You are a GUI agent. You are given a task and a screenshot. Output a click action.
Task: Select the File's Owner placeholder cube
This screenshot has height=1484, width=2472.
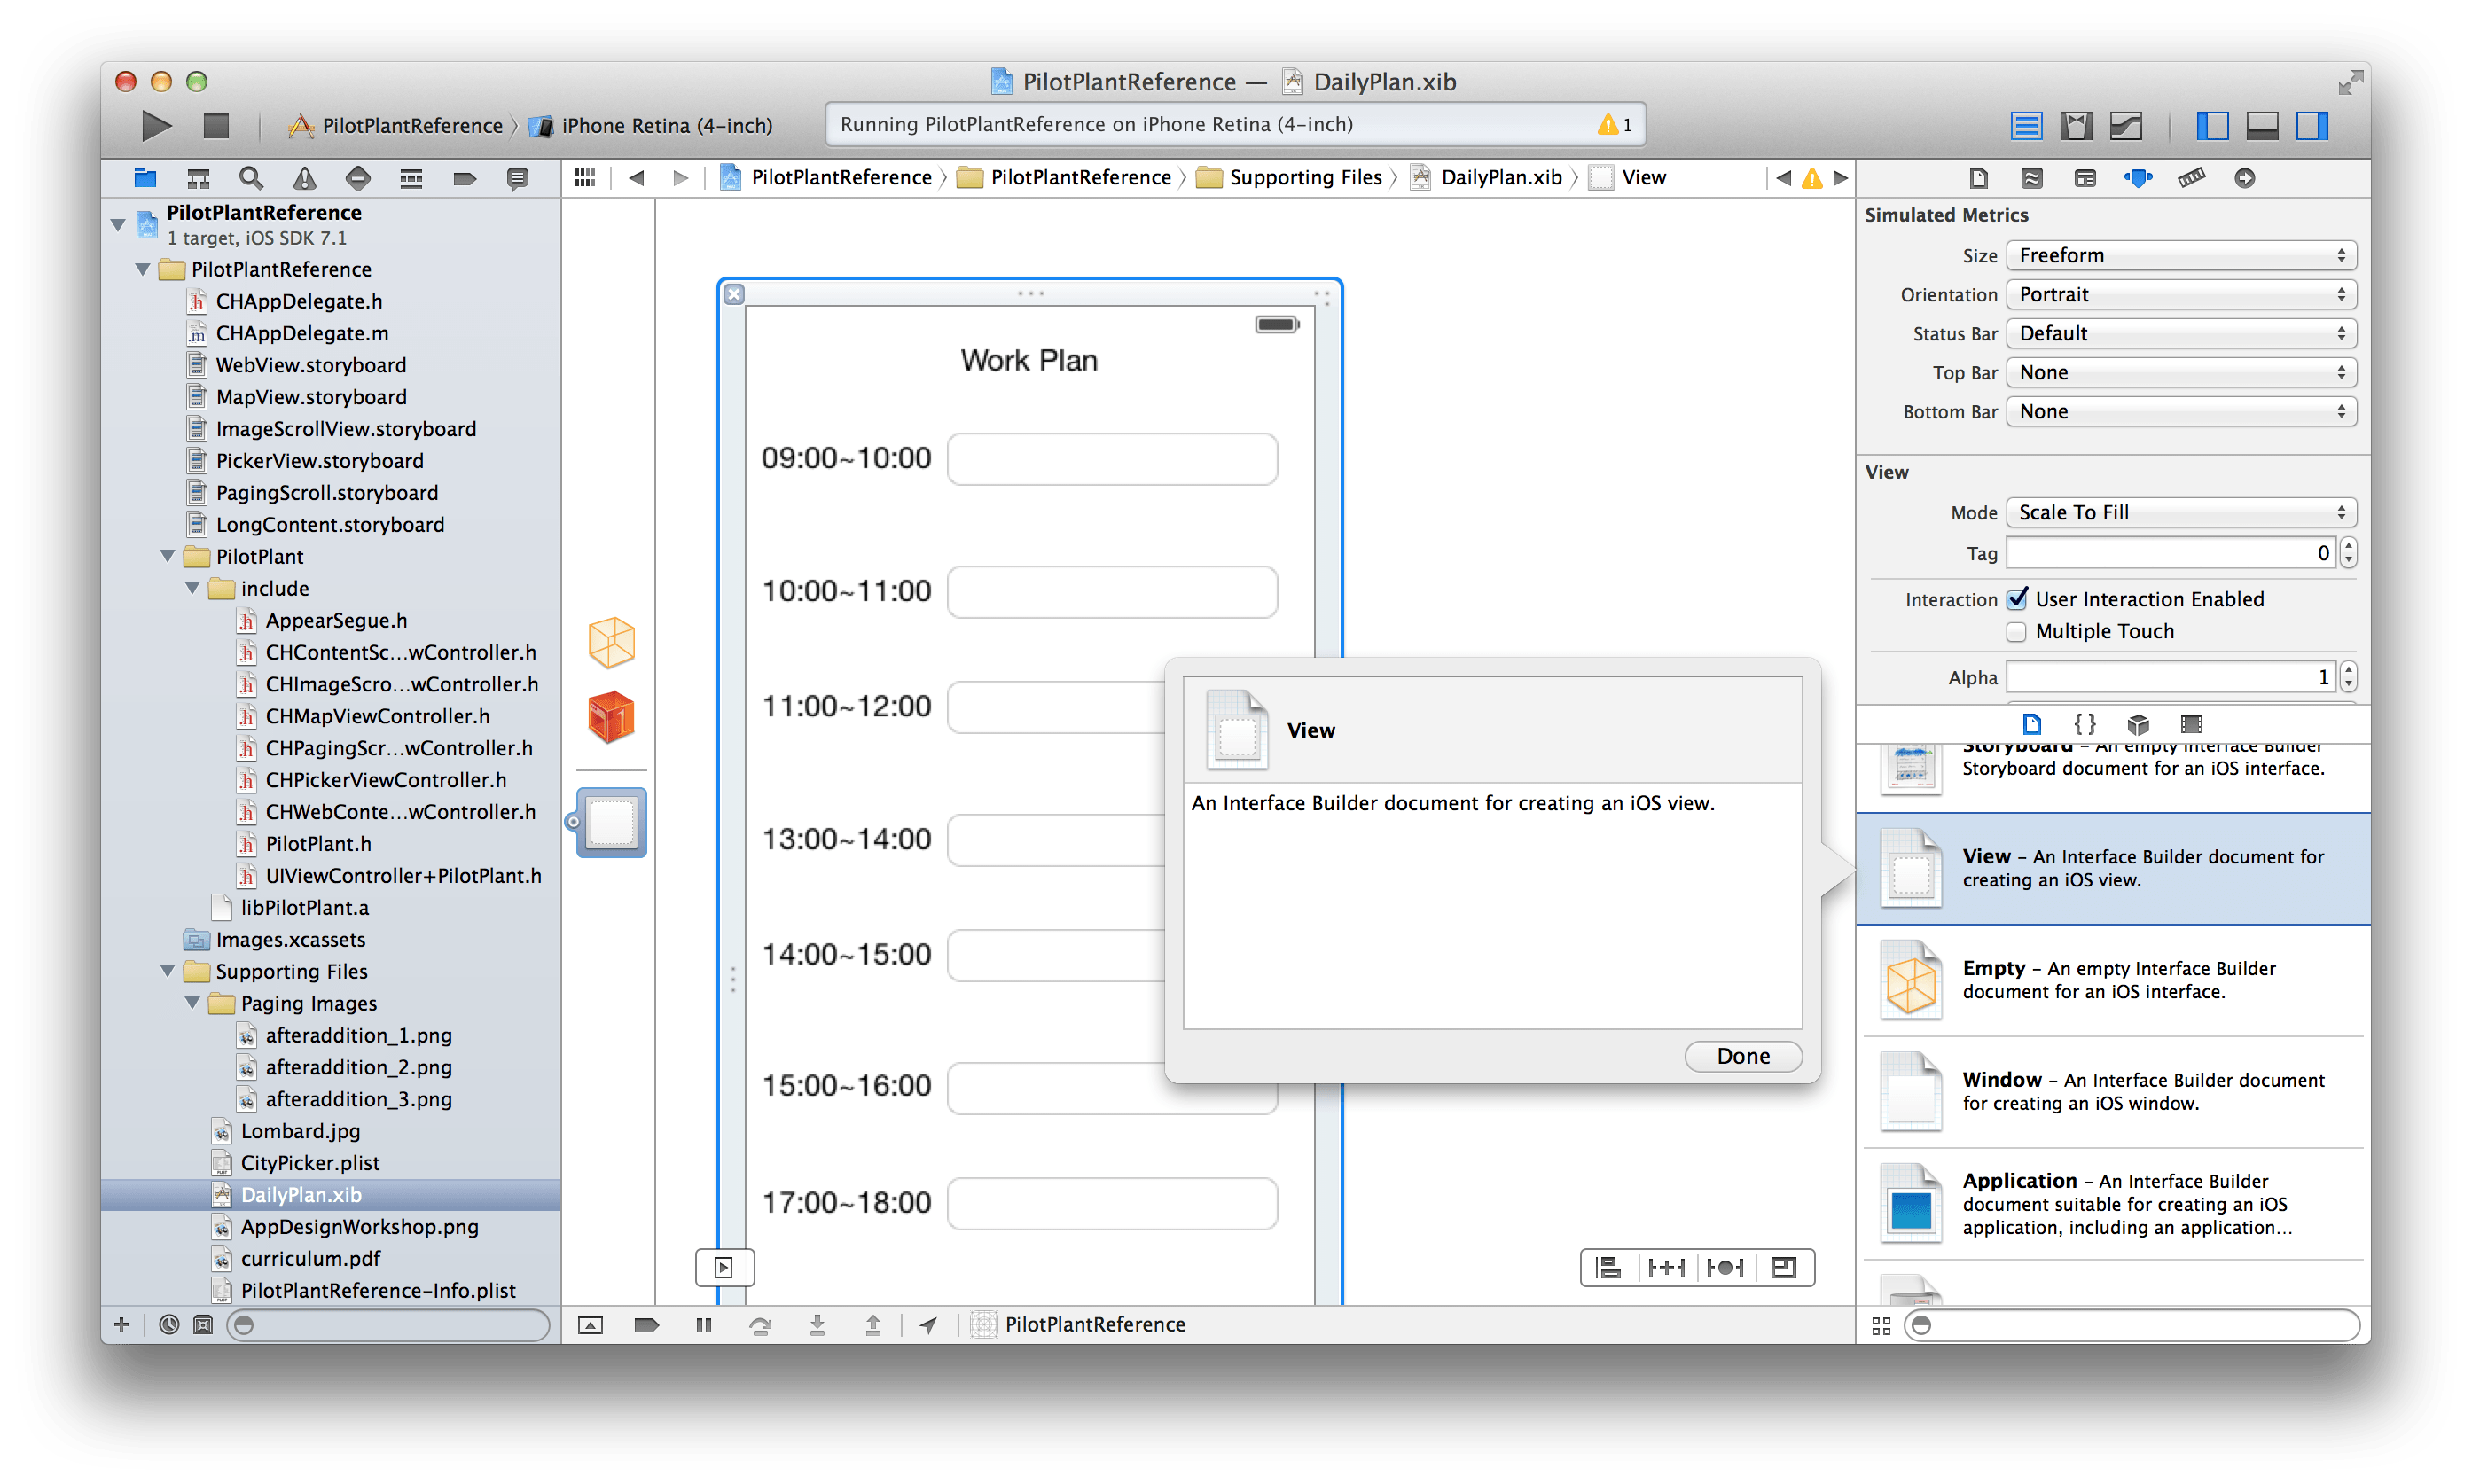tap(611, 642)
